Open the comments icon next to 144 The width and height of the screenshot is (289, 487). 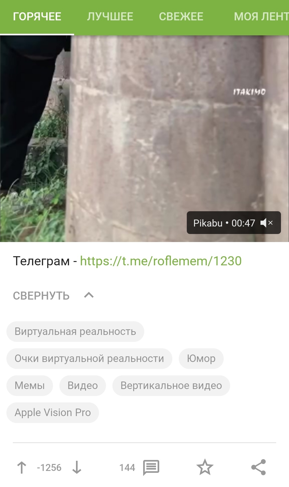pos(151,468)
